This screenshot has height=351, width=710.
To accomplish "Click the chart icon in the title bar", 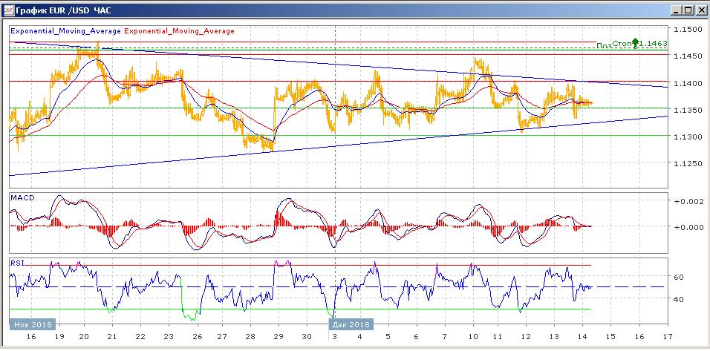I will [8, 10].
